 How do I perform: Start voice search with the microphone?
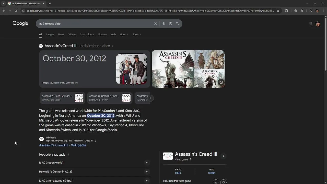point(164,24)
